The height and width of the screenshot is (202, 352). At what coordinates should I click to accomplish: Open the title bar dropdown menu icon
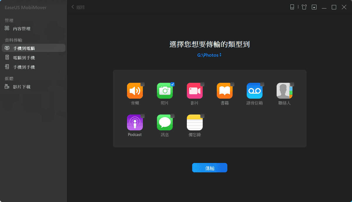pyautogui.click(x=314, y=7)
